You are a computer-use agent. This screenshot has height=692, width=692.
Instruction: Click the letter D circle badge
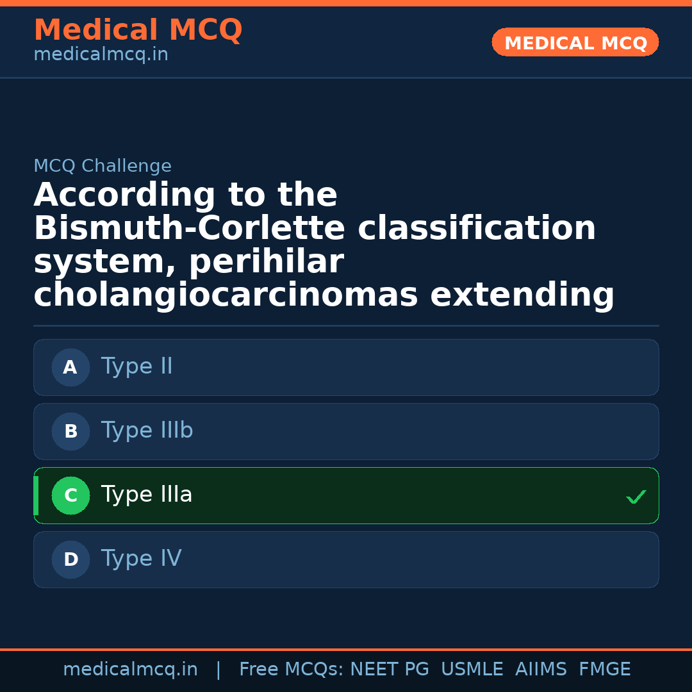(x=70, y=559)
